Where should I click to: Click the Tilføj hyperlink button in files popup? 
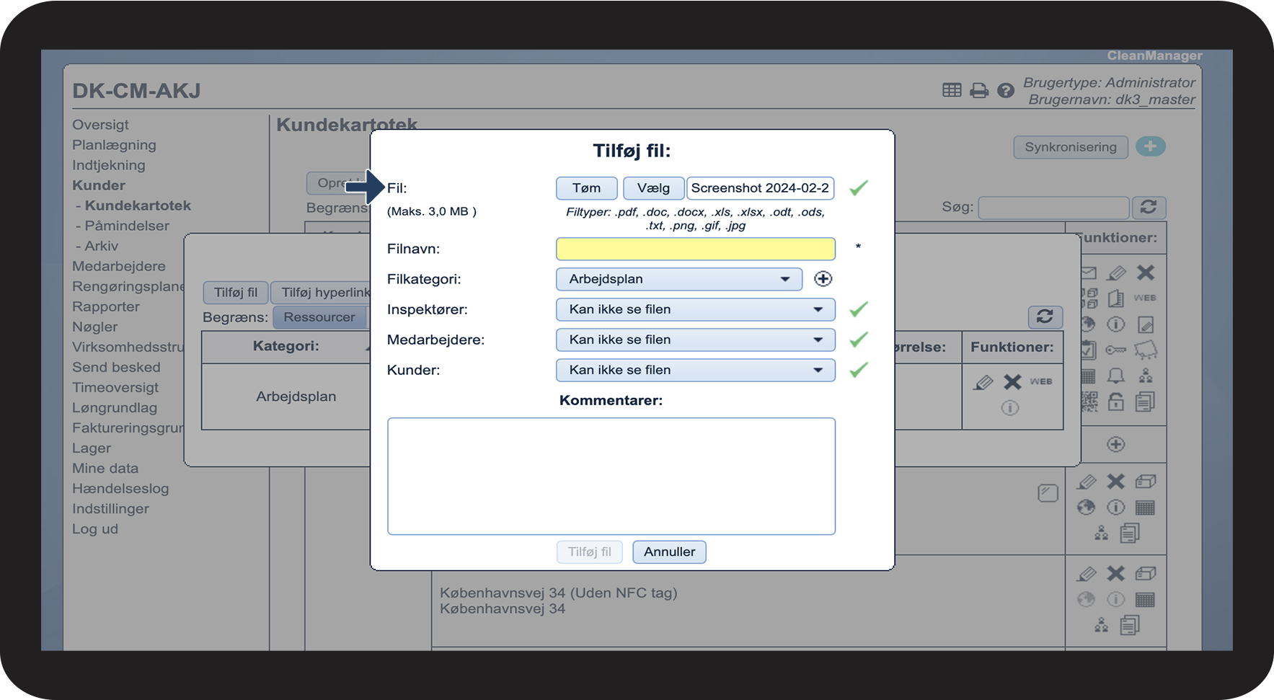(322, 293)
